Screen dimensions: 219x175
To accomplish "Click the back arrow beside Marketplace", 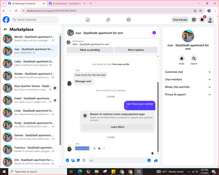I will tap(6, 29).
